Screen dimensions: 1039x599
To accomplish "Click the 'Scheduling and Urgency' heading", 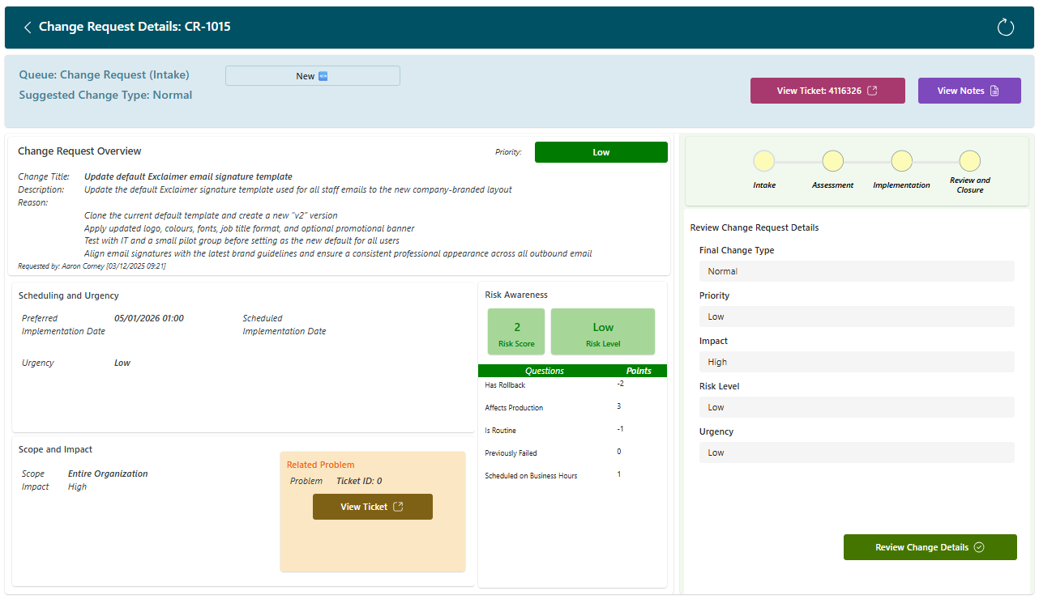I will tap(69, 296).
